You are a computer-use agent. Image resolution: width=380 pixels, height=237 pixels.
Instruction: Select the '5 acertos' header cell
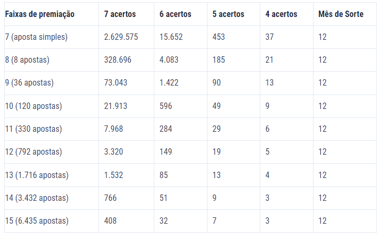(228, 14)
